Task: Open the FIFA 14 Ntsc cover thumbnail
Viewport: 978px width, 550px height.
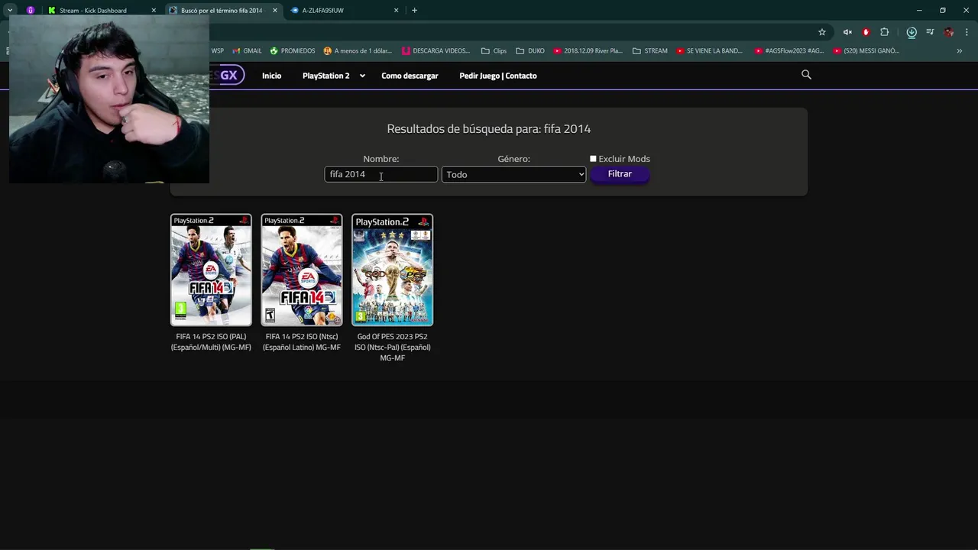Action: pyautogui.click(x=302, y=270)
